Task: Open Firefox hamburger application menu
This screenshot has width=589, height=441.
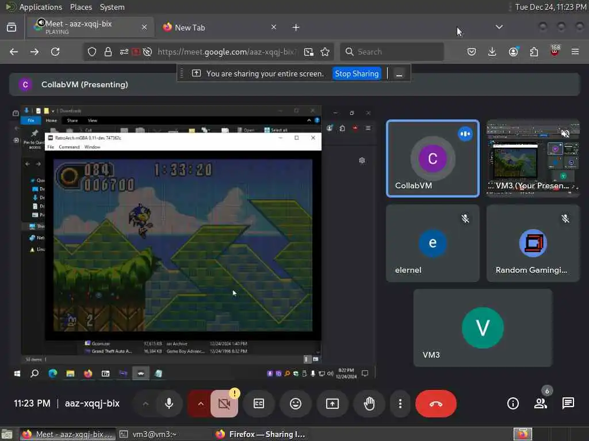Action: [575, 52]
